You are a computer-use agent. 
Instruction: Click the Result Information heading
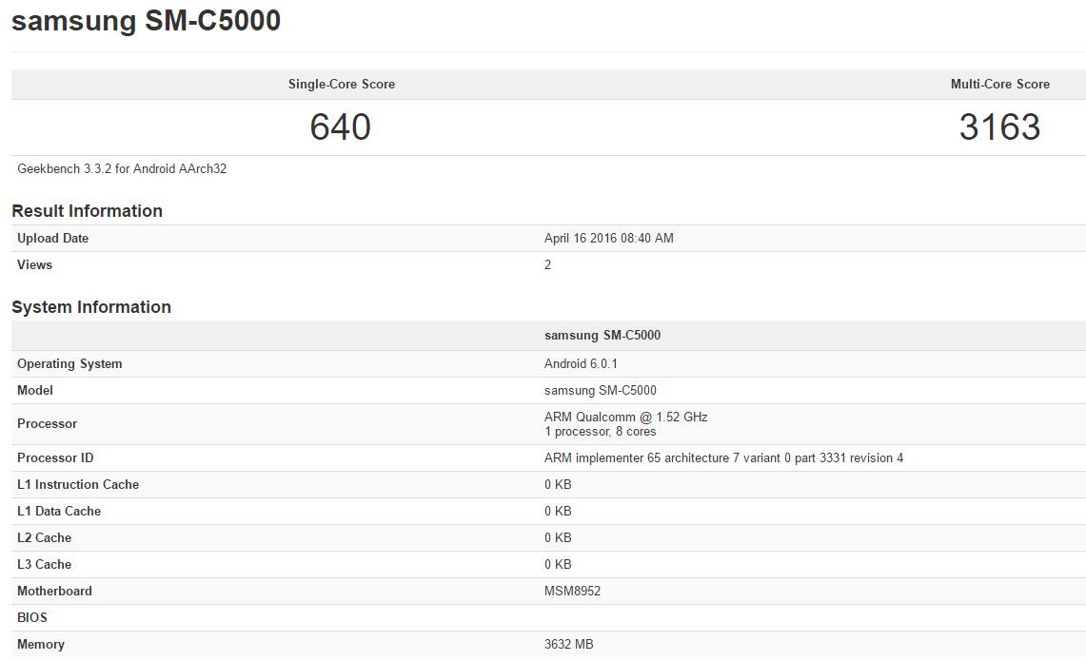pyautogui.click(x=87, y=211)
